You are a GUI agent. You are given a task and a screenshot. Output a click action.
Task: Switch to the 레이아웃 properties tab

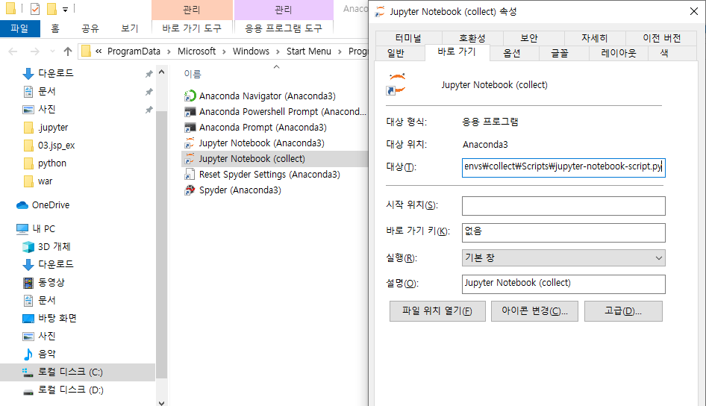click(x=618, y=53)
